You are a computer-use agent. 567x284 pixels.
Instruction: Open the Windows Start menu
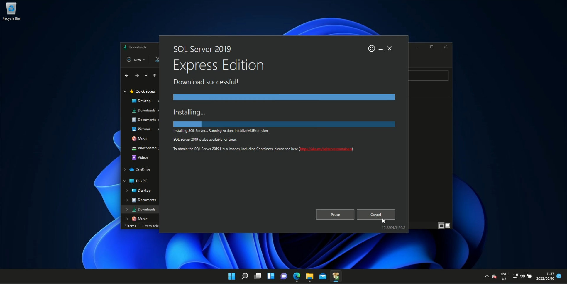(x=232, y=276)
